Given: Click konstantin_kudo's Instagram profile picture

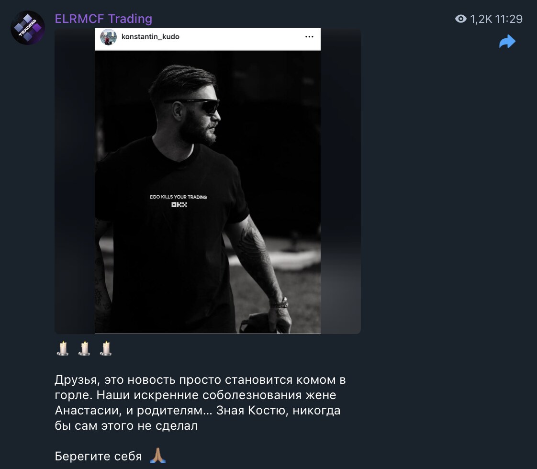Looking at the screenshot, I should 109,37.
